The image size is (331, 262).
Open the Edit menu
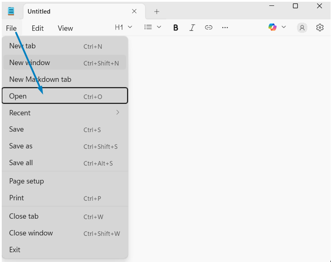click(38, 28)
